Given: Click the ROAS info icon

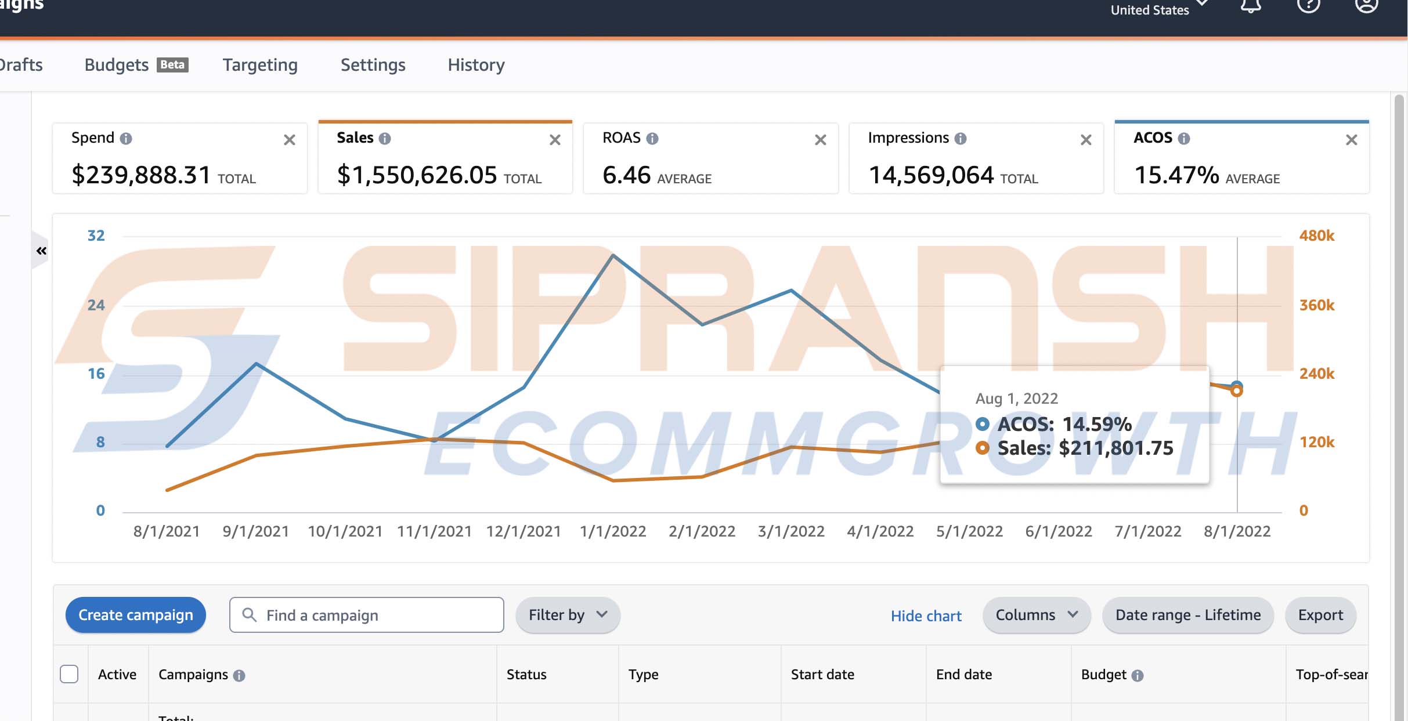Looking at the screenshot, I should (x=652, y=139).
